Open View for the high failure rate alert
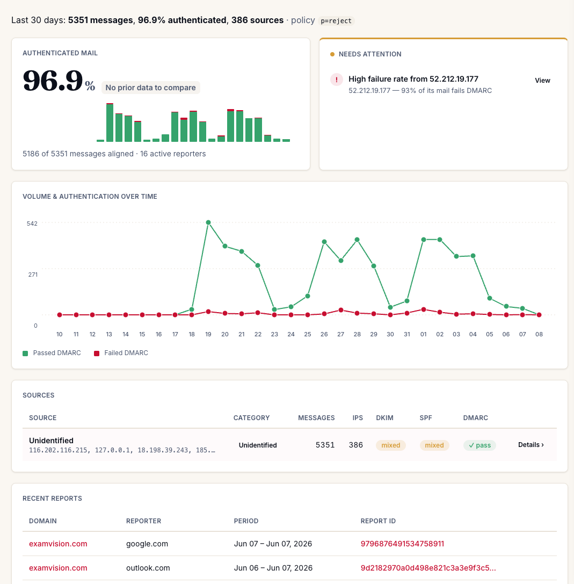The height and width of the screenshot is (584, 574). [x=542, y=81]
